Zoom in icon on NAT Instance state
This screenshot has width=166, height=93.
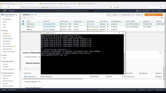click(x=69, y=24)
